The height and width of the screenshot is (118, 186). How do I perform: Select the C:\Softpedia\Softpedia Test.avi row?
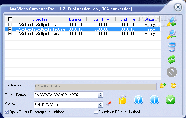[82, 29]
